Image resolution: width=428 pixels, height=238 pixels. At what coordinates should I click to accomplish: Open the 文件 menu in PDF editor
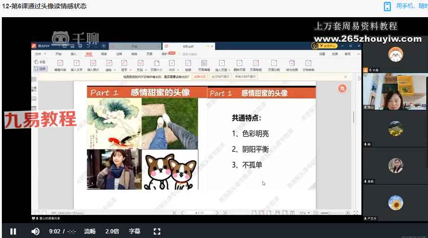point(40,54)
